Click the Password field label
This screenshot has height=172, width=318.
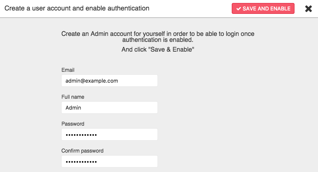[x=73, y=124]
